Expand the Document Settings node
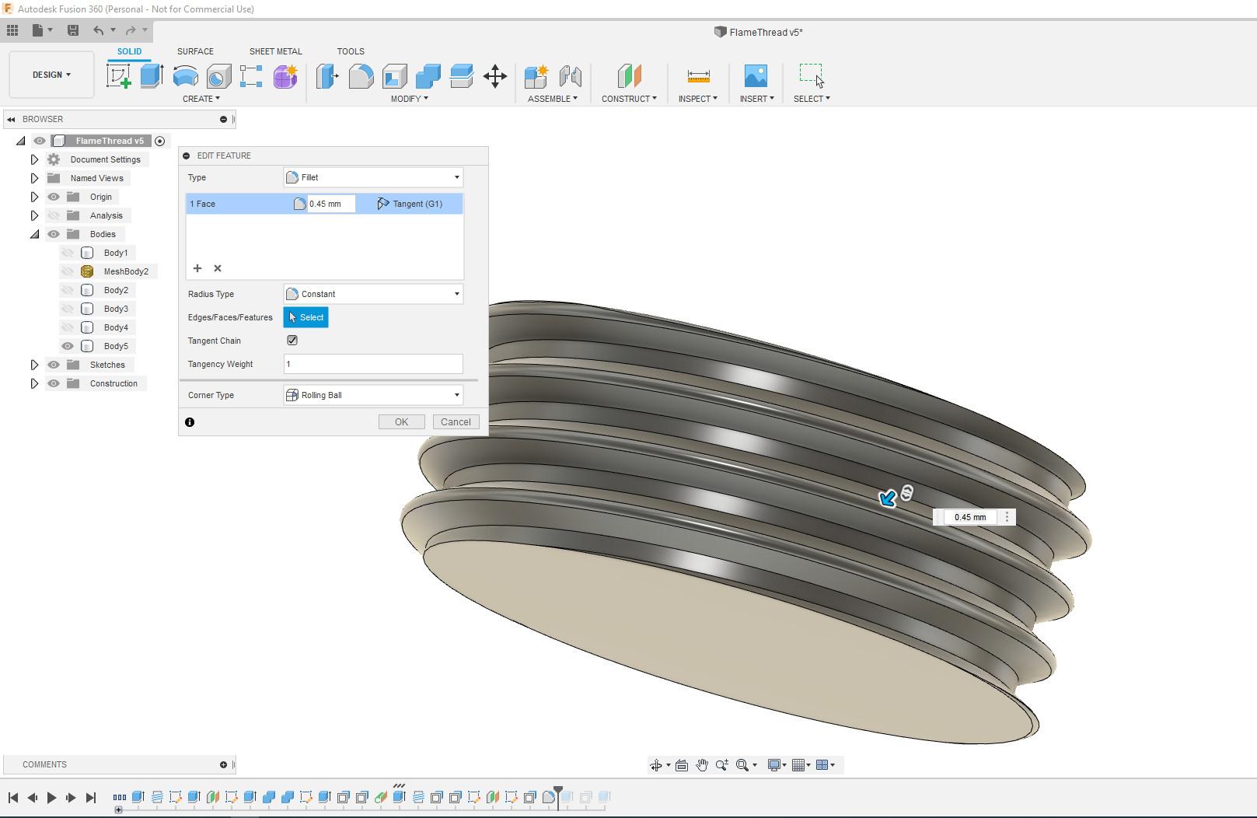The image size is (1257, 818). click(34, 159)
